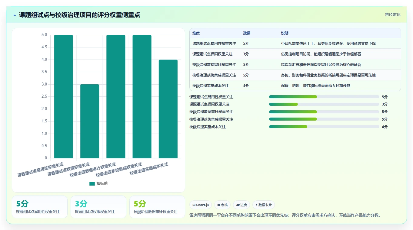Viewport: 413px width, 230px height.
Task: Click the description starting 配置、培训、接口和运维
Action: (x=316, y=86)
